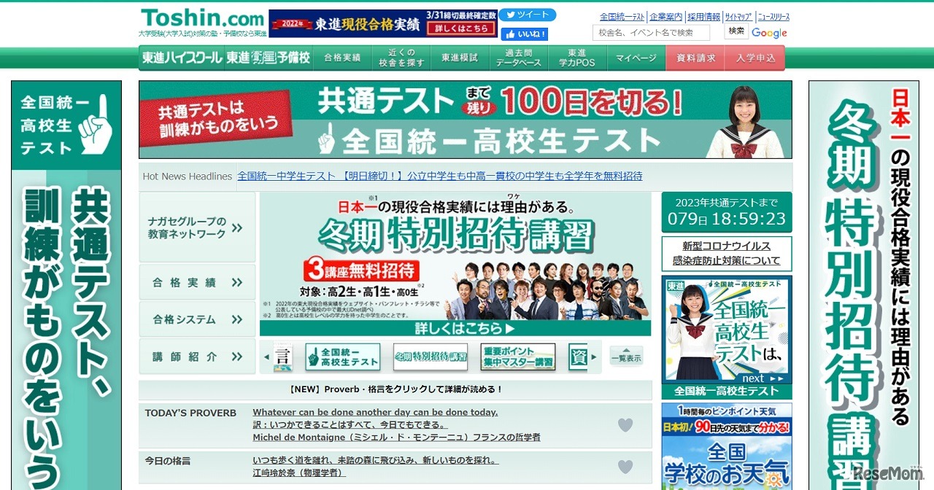Open 近くの校舎を探す nav item

tap(401, 58)
